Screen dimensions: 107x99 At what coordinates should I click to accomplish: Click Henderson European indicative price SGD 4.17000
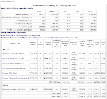pyautogui.click(x=74, y=58)
